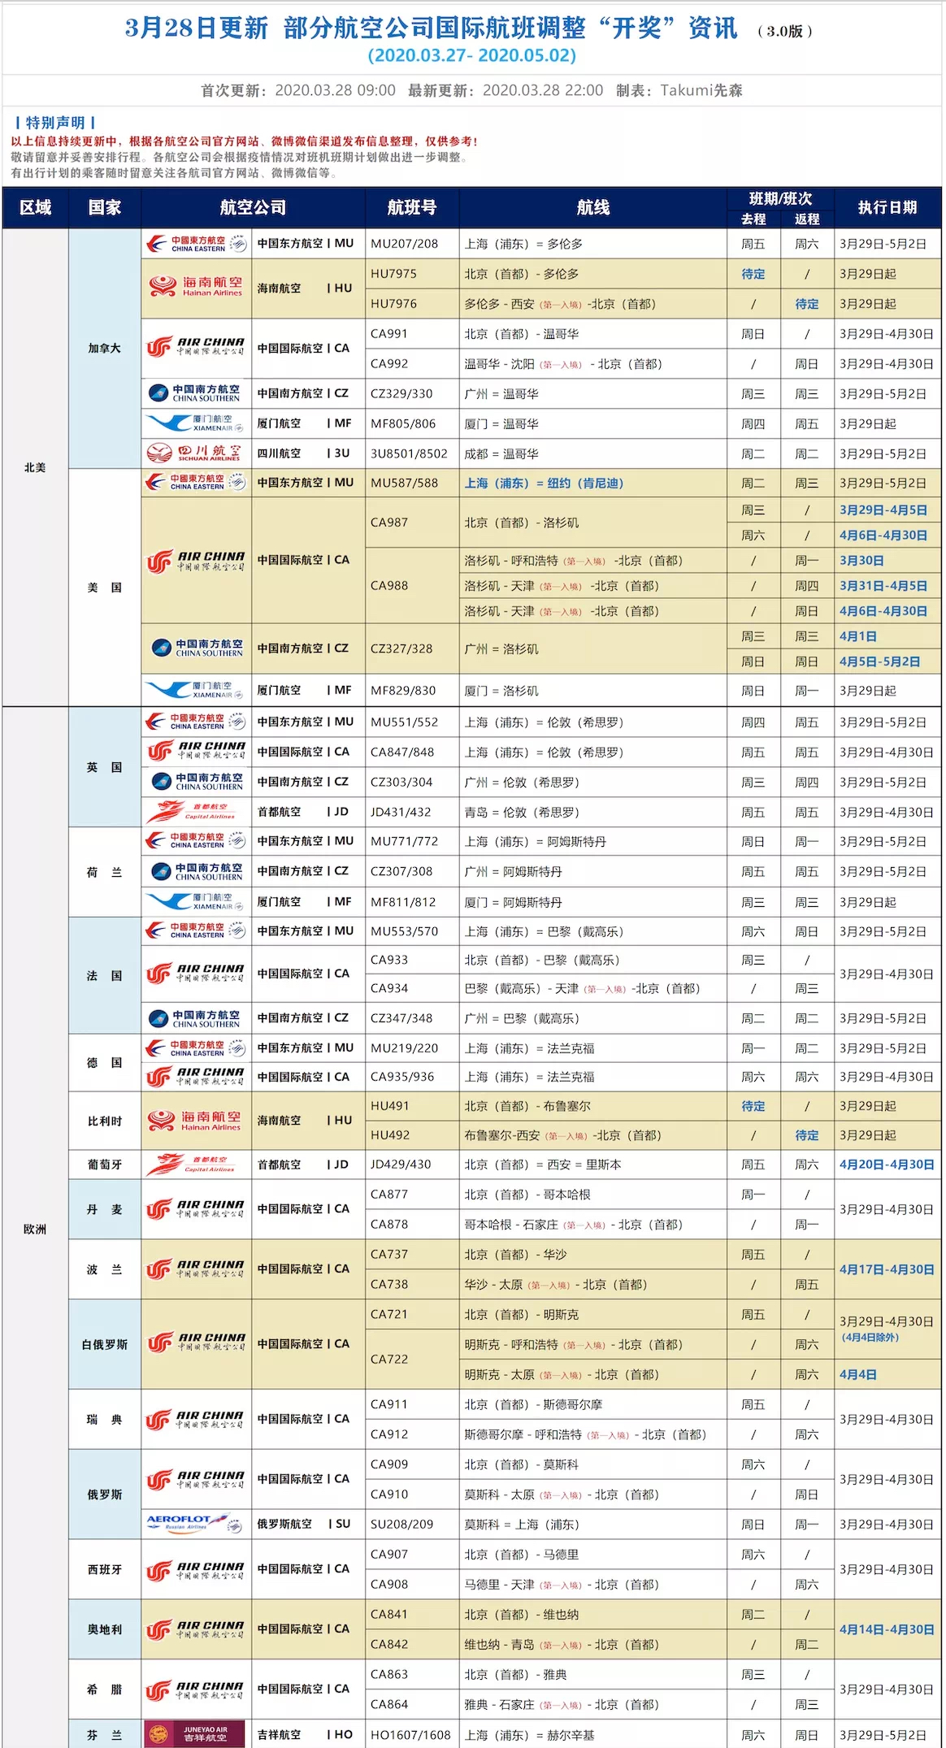Click route 成都 = 温哥华

(501, 454)
